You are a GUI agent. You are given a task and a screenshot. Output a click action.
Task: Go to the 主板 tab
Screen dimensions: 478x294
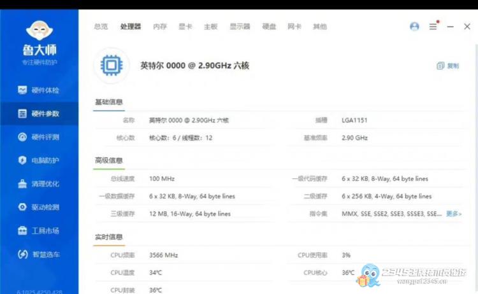click(211, 27)
